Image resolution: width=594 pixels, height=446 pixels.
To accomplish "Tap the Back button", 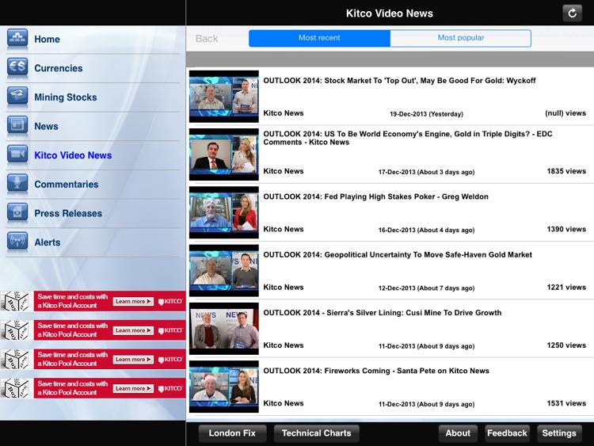I will pyautogui.click(x=207, y=39).
